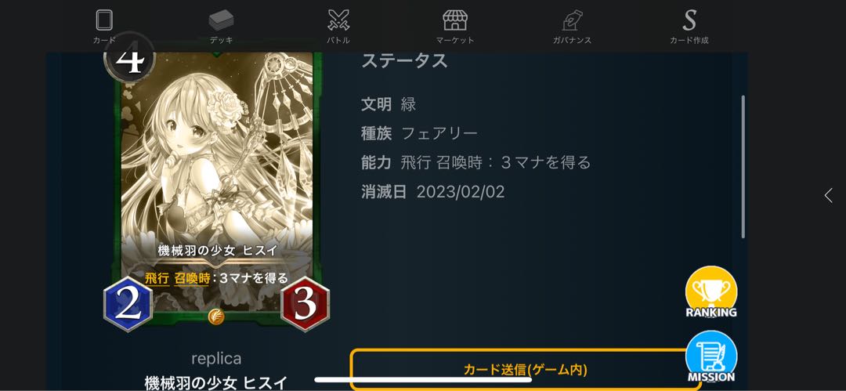Click the ステータス heading
846x391 pixels.
405,61
